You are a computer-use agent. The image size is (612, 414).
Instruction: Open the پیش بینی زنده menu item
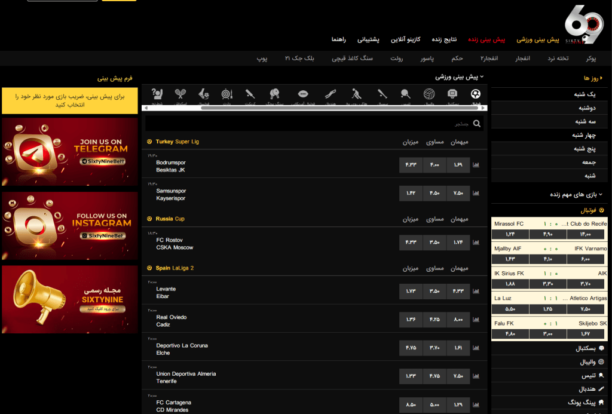coord(486,39)
